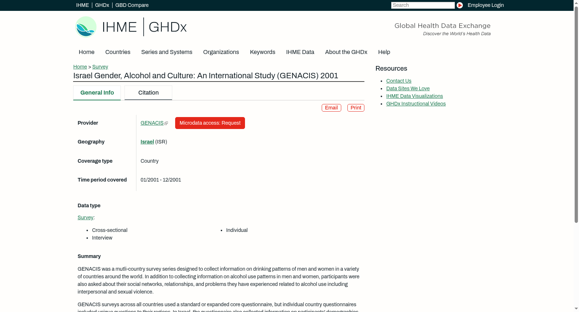Click Employee Login
This screenshot has width=579, height=312.
click(486, 5)
